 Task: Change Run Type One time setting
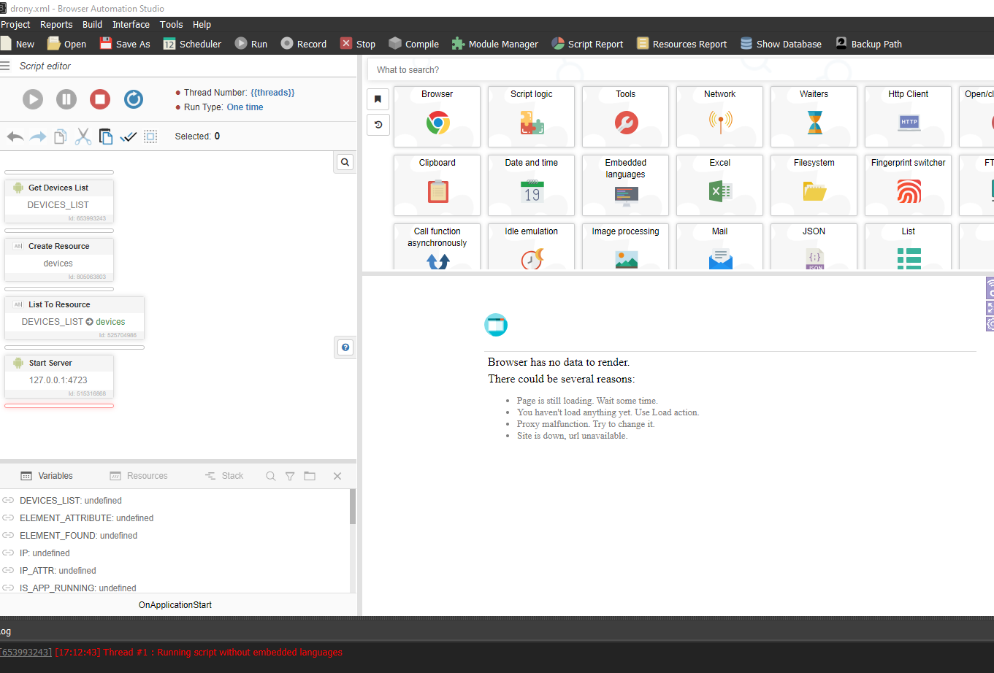point(245,107)
